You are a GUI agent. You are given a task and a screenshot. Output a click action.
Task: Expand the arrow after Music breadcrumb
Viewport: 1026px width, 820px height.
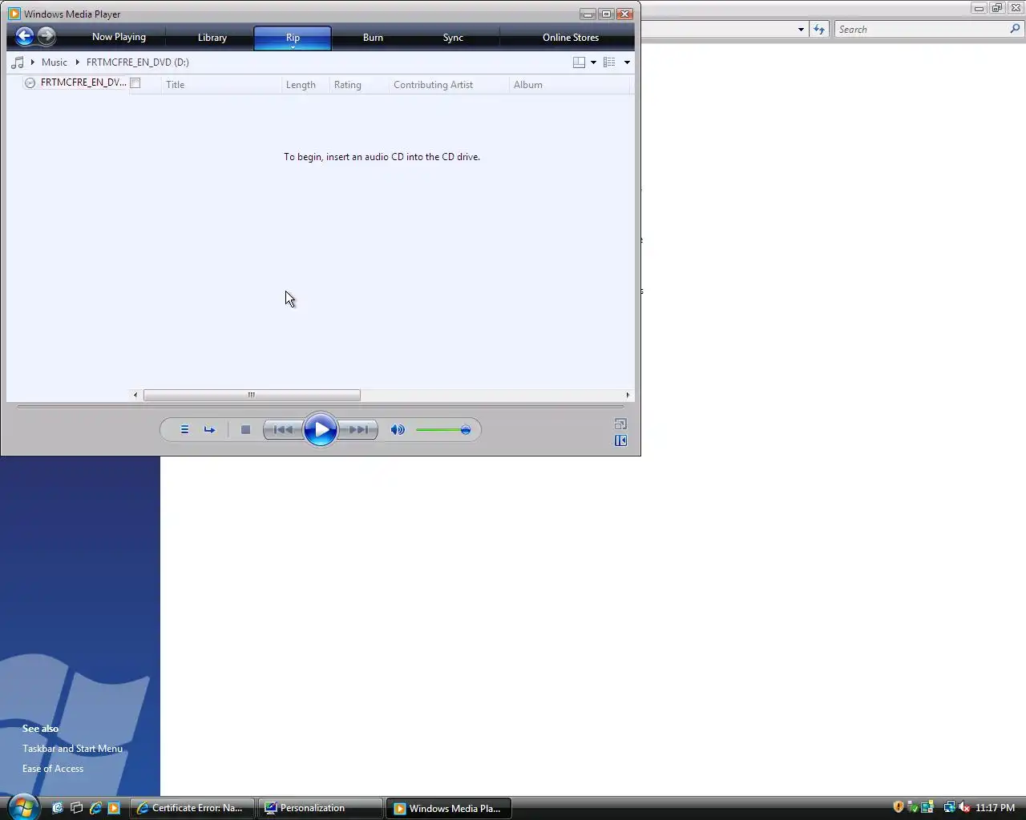(x=78, y=62)
